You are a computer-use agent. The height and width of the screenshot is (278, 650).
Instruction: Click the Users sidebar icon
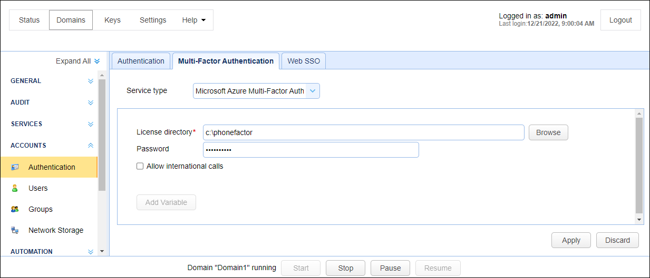click(x=15, y=188)
